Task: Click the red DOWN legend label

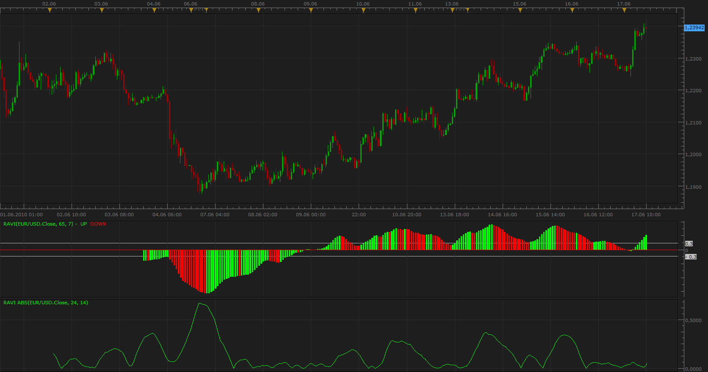Action: coord(98,224)
